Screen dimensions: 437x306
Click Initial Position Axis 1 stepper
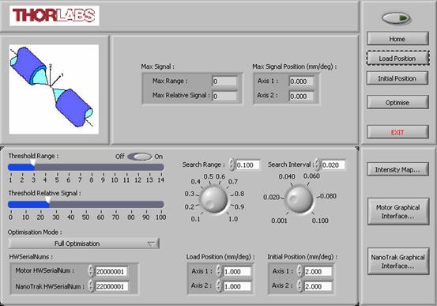click(299, 271)
